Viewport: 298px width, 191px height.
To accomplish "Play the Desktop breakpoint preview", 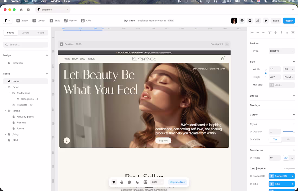I will point(61,44).
